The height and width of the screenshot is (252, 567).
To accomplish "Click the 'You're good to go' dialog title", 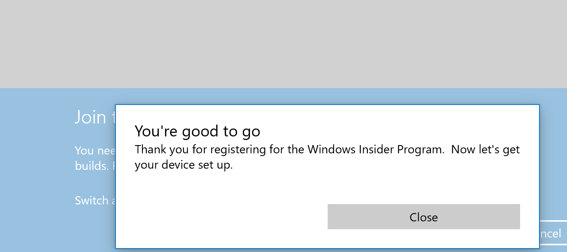I will pos(197,131).
